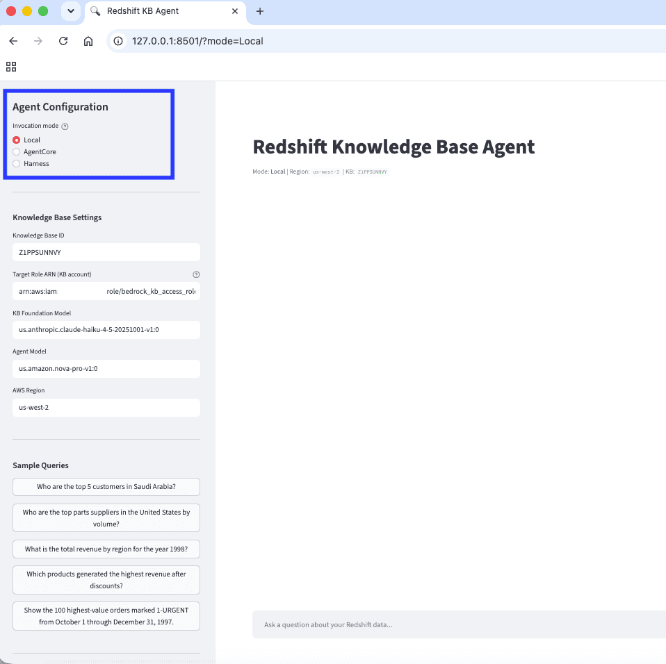Click the Target Role ARN (KB account) label
The image size is (666, 664).
(52, 274)
